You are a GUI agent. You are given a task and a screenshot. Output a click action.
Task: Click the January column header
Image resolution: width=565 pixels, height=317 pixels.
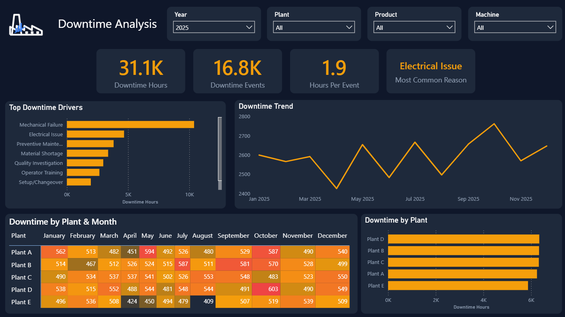tap(54, 236)
